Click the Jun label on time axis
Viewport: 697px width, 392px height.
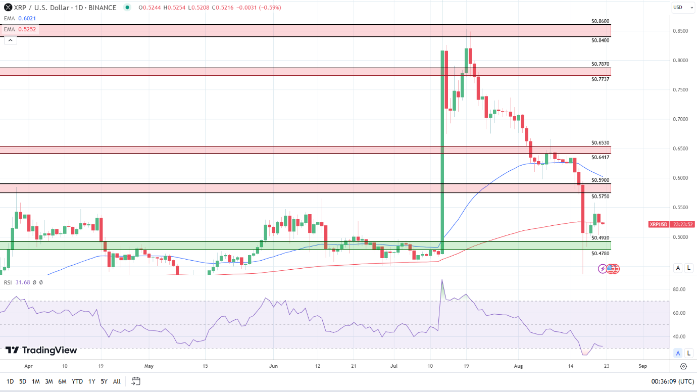click(273, 366)
